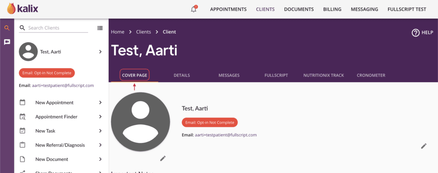Screen dimensions: 438x173
Task: Edit profile photo with pencil icon
Action: pos(163,158)
